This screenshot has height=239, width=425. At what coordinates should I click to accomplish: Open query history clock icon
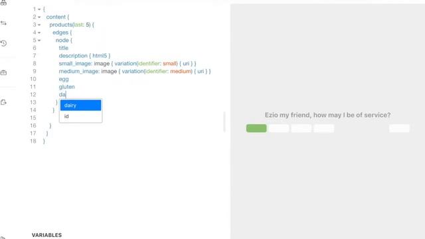(3, 43)
